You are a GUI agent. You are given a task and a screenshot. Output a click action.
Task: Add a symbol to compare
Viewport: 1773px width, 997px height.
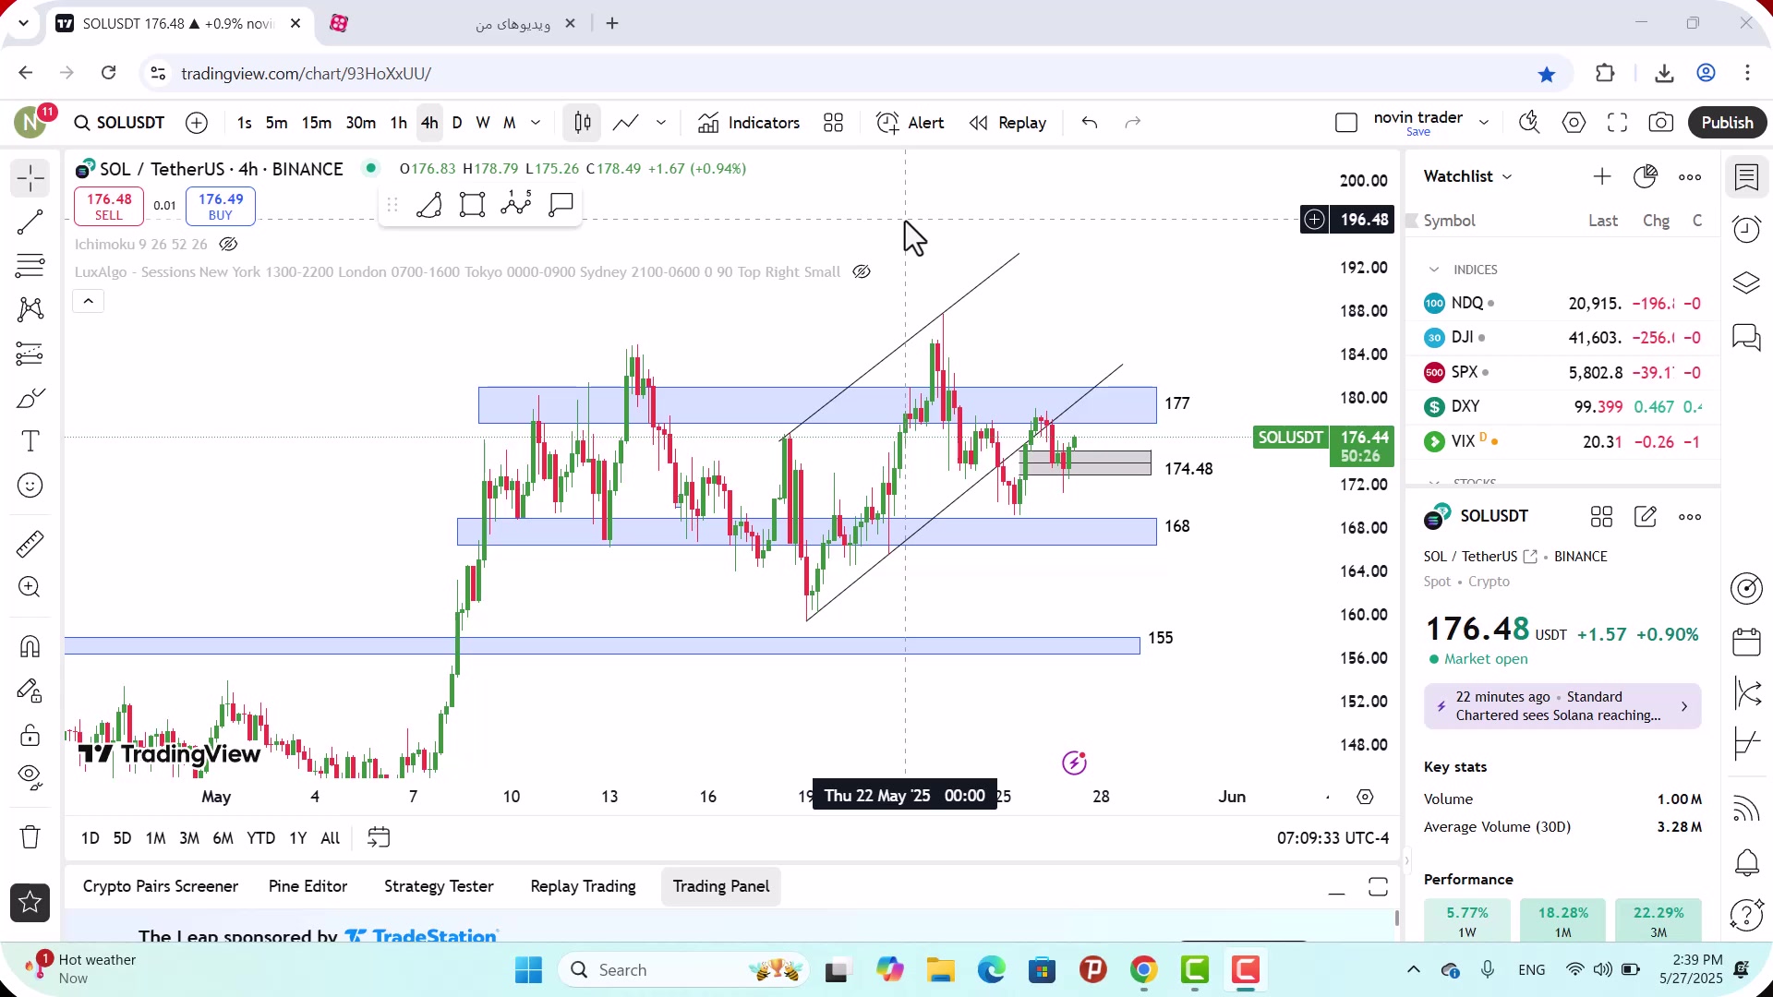197,123
